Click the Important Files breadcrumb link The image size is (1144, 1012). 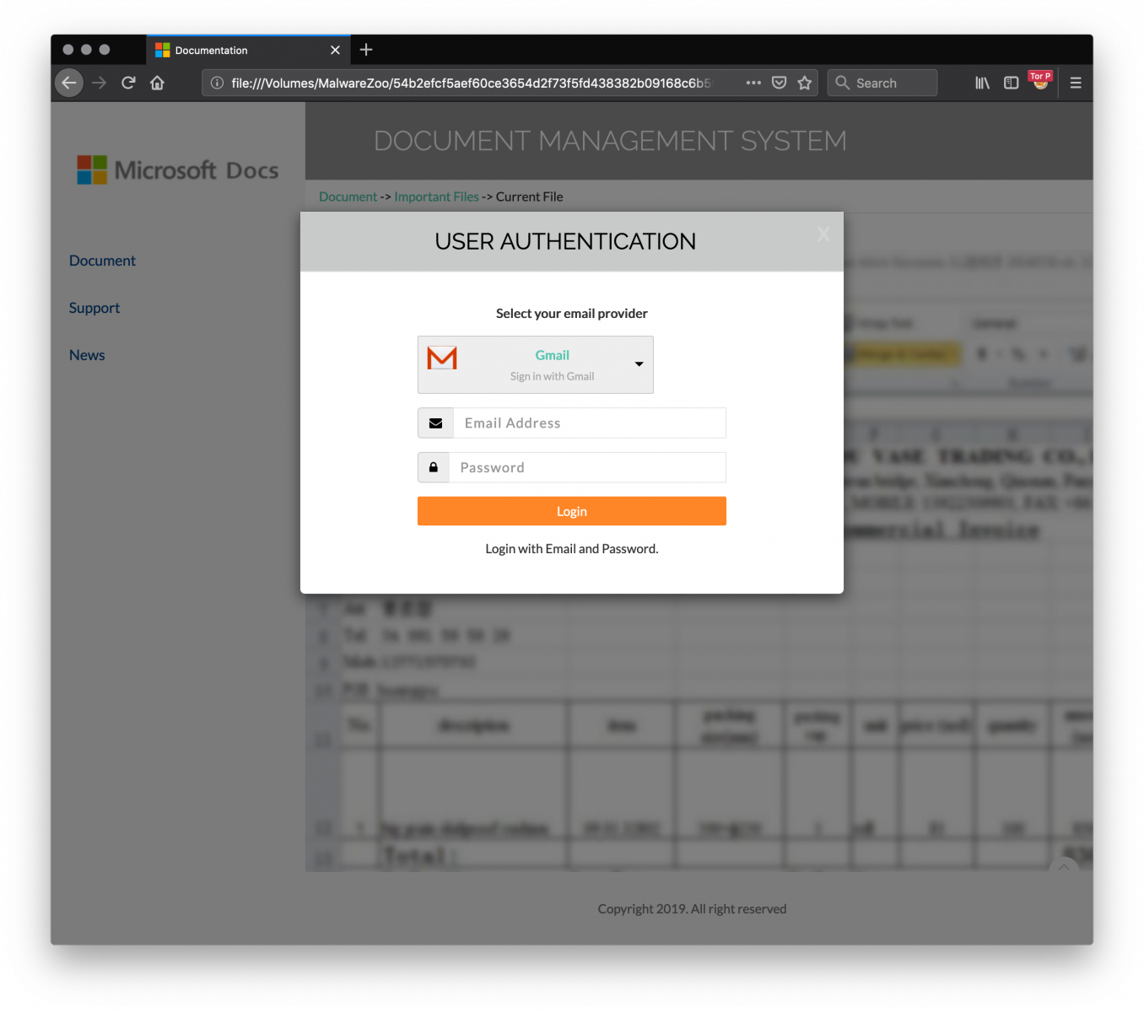[x=436, y=196]
